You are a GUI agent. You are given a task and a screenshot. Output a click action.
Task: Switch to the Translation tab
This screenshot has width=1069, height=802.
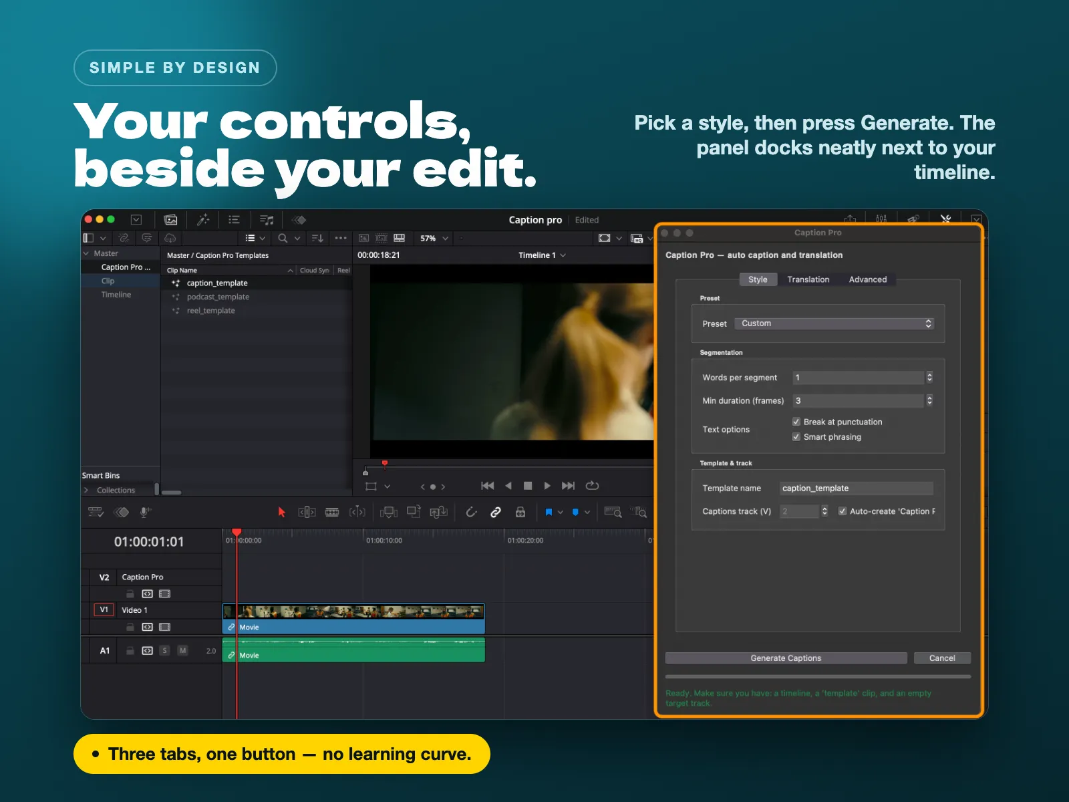point(808,279)
